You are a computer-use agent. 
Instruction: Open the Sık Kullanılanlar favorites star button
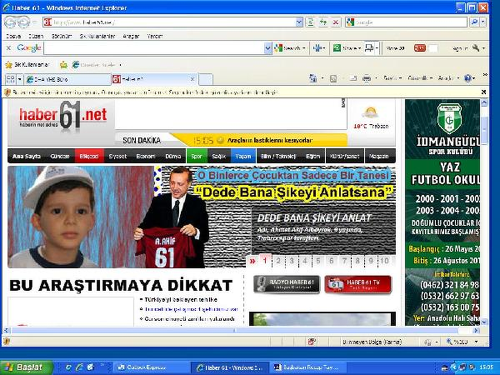tap(27, 65)
